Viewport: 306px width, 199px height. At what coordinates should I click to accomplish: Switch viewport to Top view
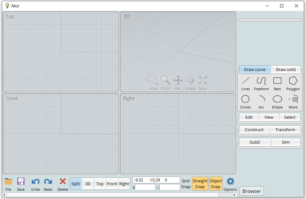(x=100, y=184)
